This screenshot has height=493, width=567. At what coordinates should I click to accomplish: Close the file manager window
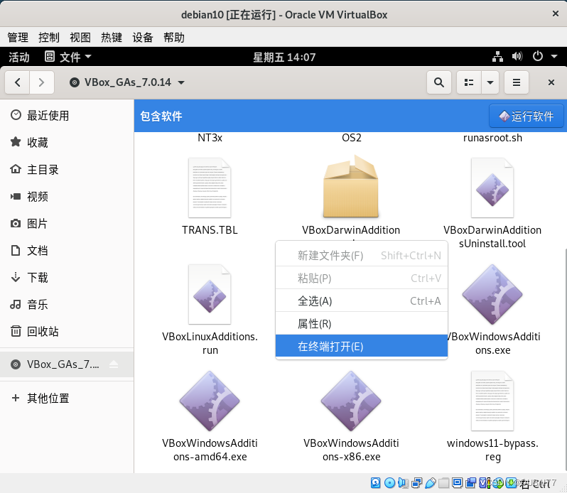coord(551,82)
